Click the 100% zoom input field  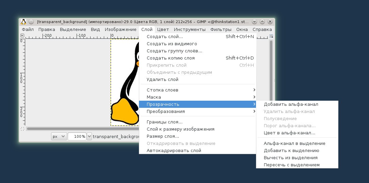pos(77,136)
